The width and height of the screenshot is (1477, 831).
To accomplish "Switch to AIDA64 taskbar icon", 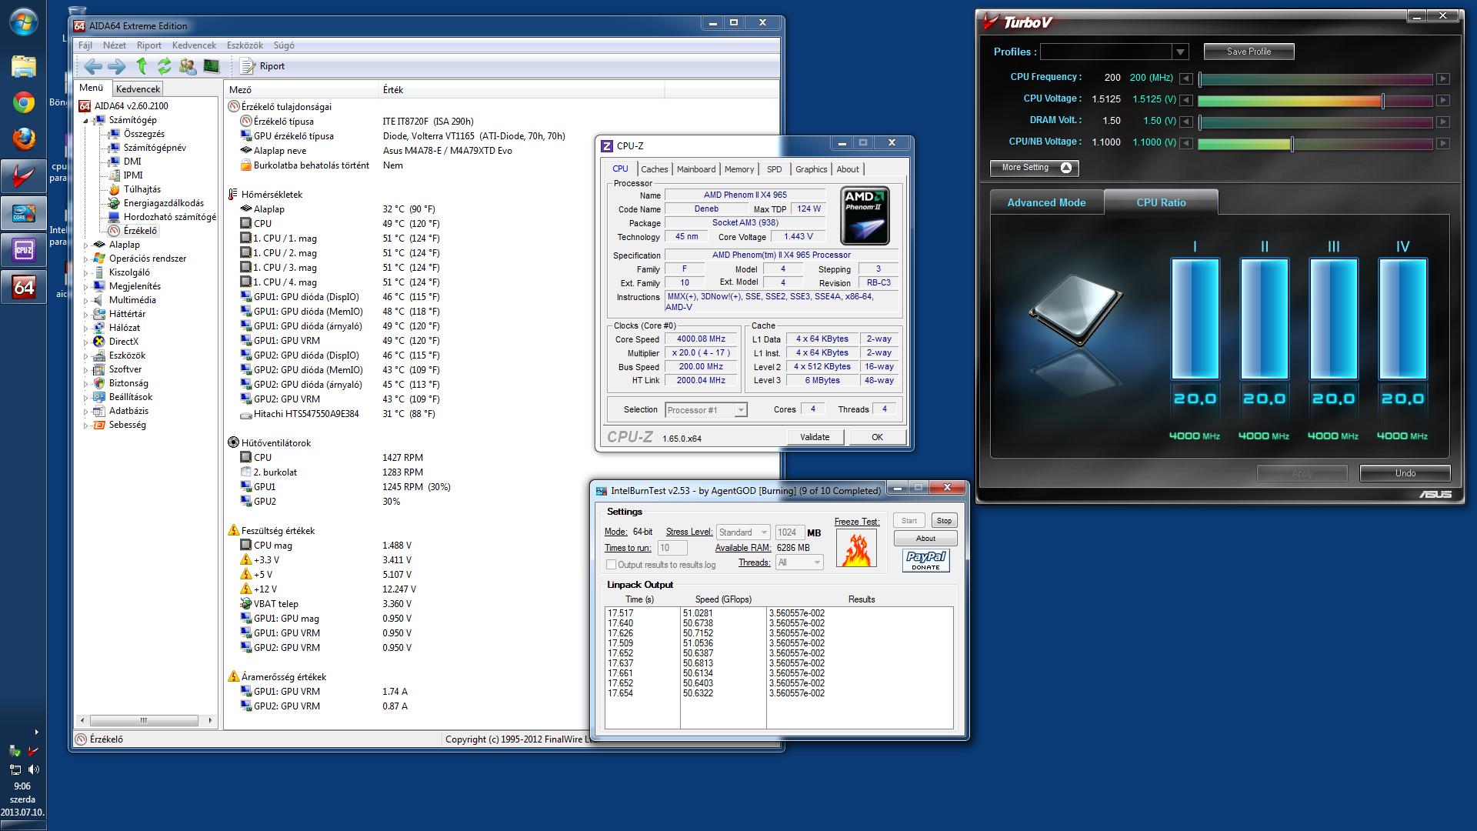I will tap(24, 287).
